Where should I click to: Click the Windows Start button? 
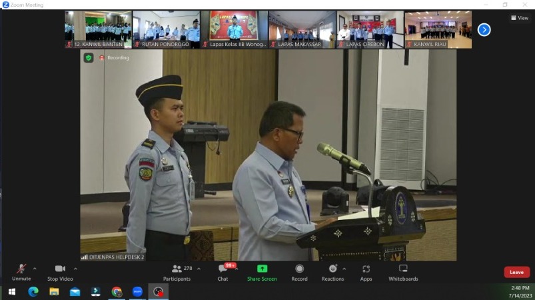11,291
